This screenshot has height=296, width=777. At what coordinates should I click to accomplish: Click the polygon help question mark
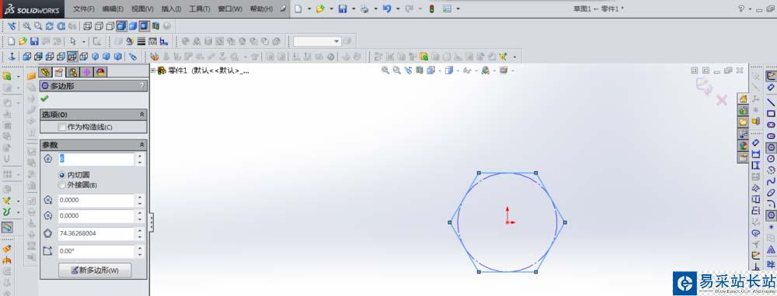point(142,85)
